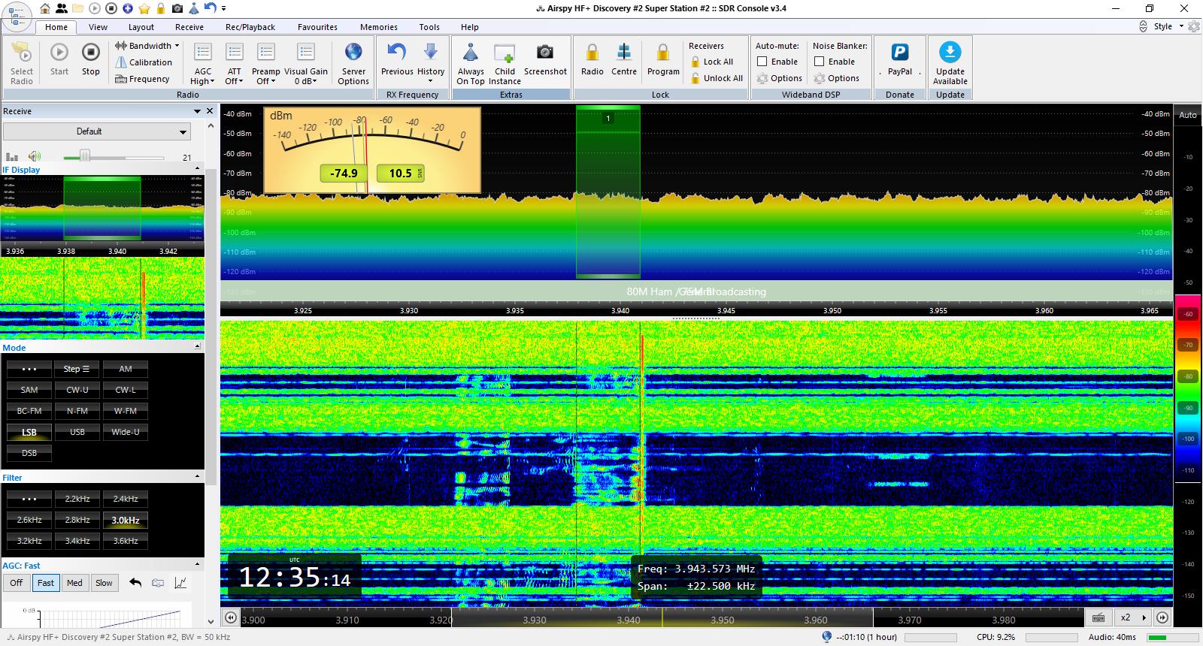Switch to the Rec/Playback tab
The width and height of the screenshot is (1203, 646).
(250, 27)
